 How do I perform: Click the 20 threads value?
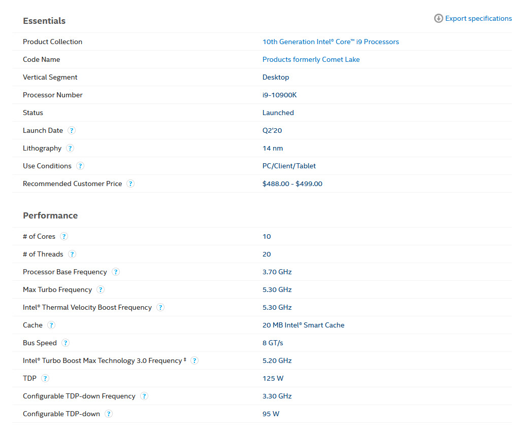[267, 254]
